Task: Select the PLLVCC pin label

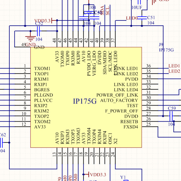Action: [43, 100]
